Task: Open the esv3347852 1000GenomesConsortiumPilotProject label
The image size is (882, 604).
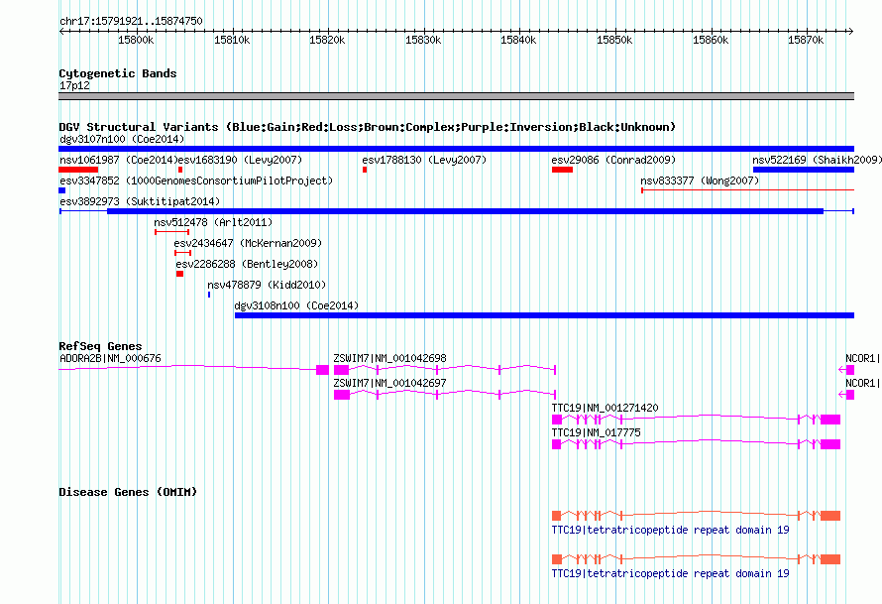Action: (196, 181)
